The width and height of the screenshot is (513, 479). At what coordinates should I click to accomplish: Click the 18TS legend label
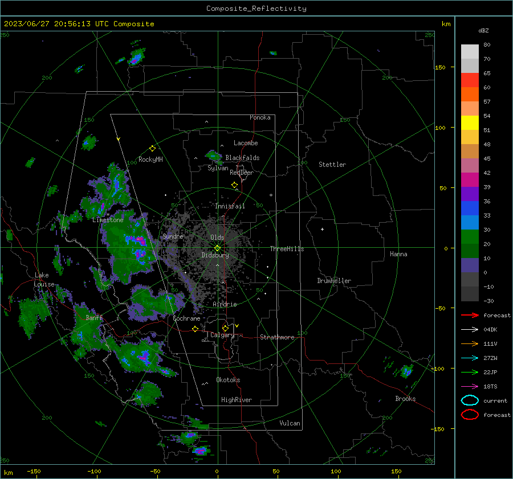tap(490, 387)
